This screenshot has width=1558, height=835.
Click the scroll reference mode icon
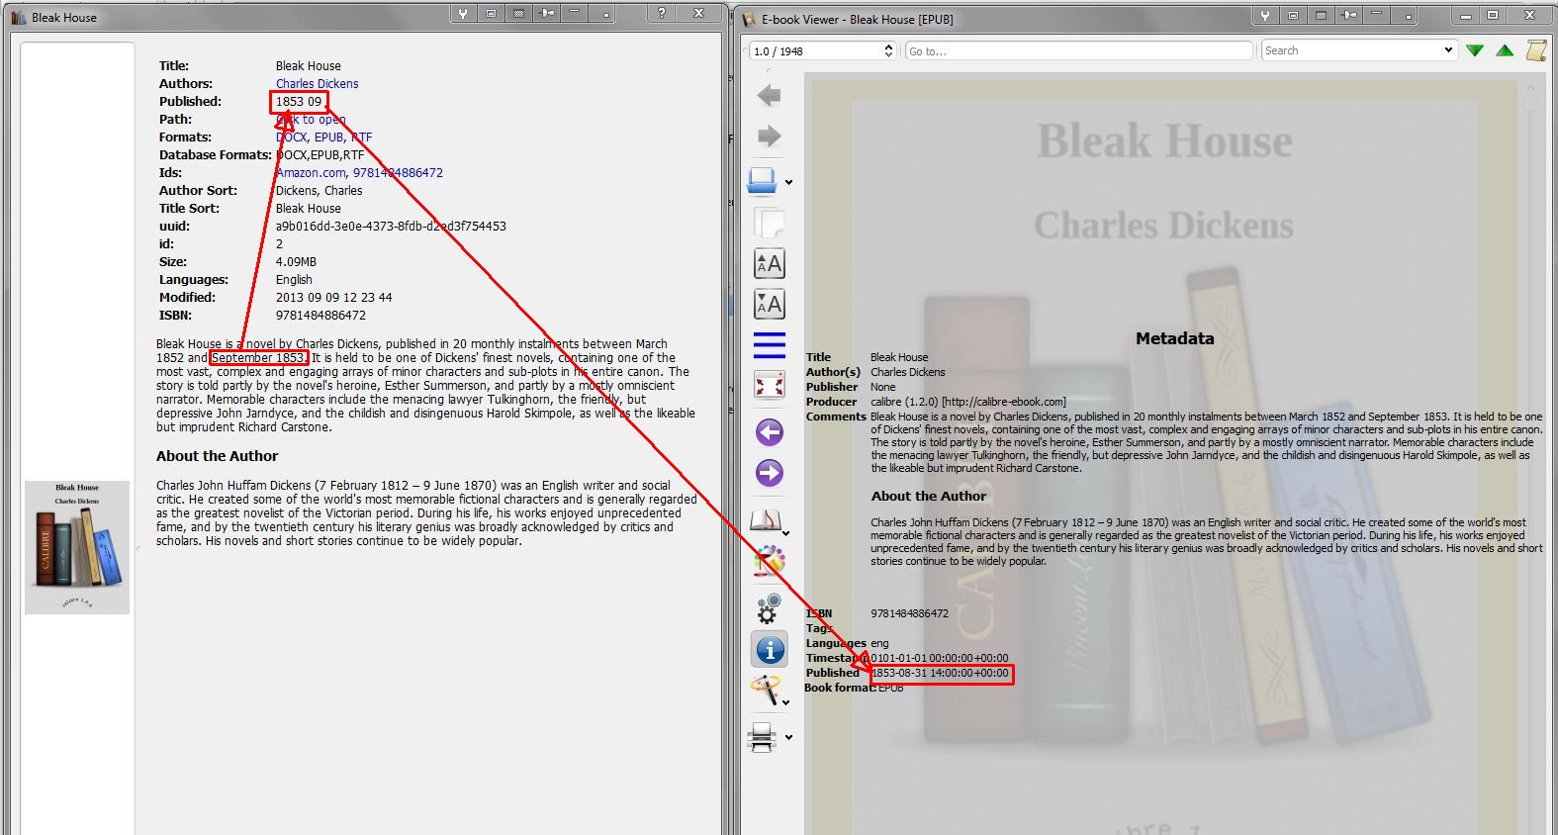point(1536,50)
